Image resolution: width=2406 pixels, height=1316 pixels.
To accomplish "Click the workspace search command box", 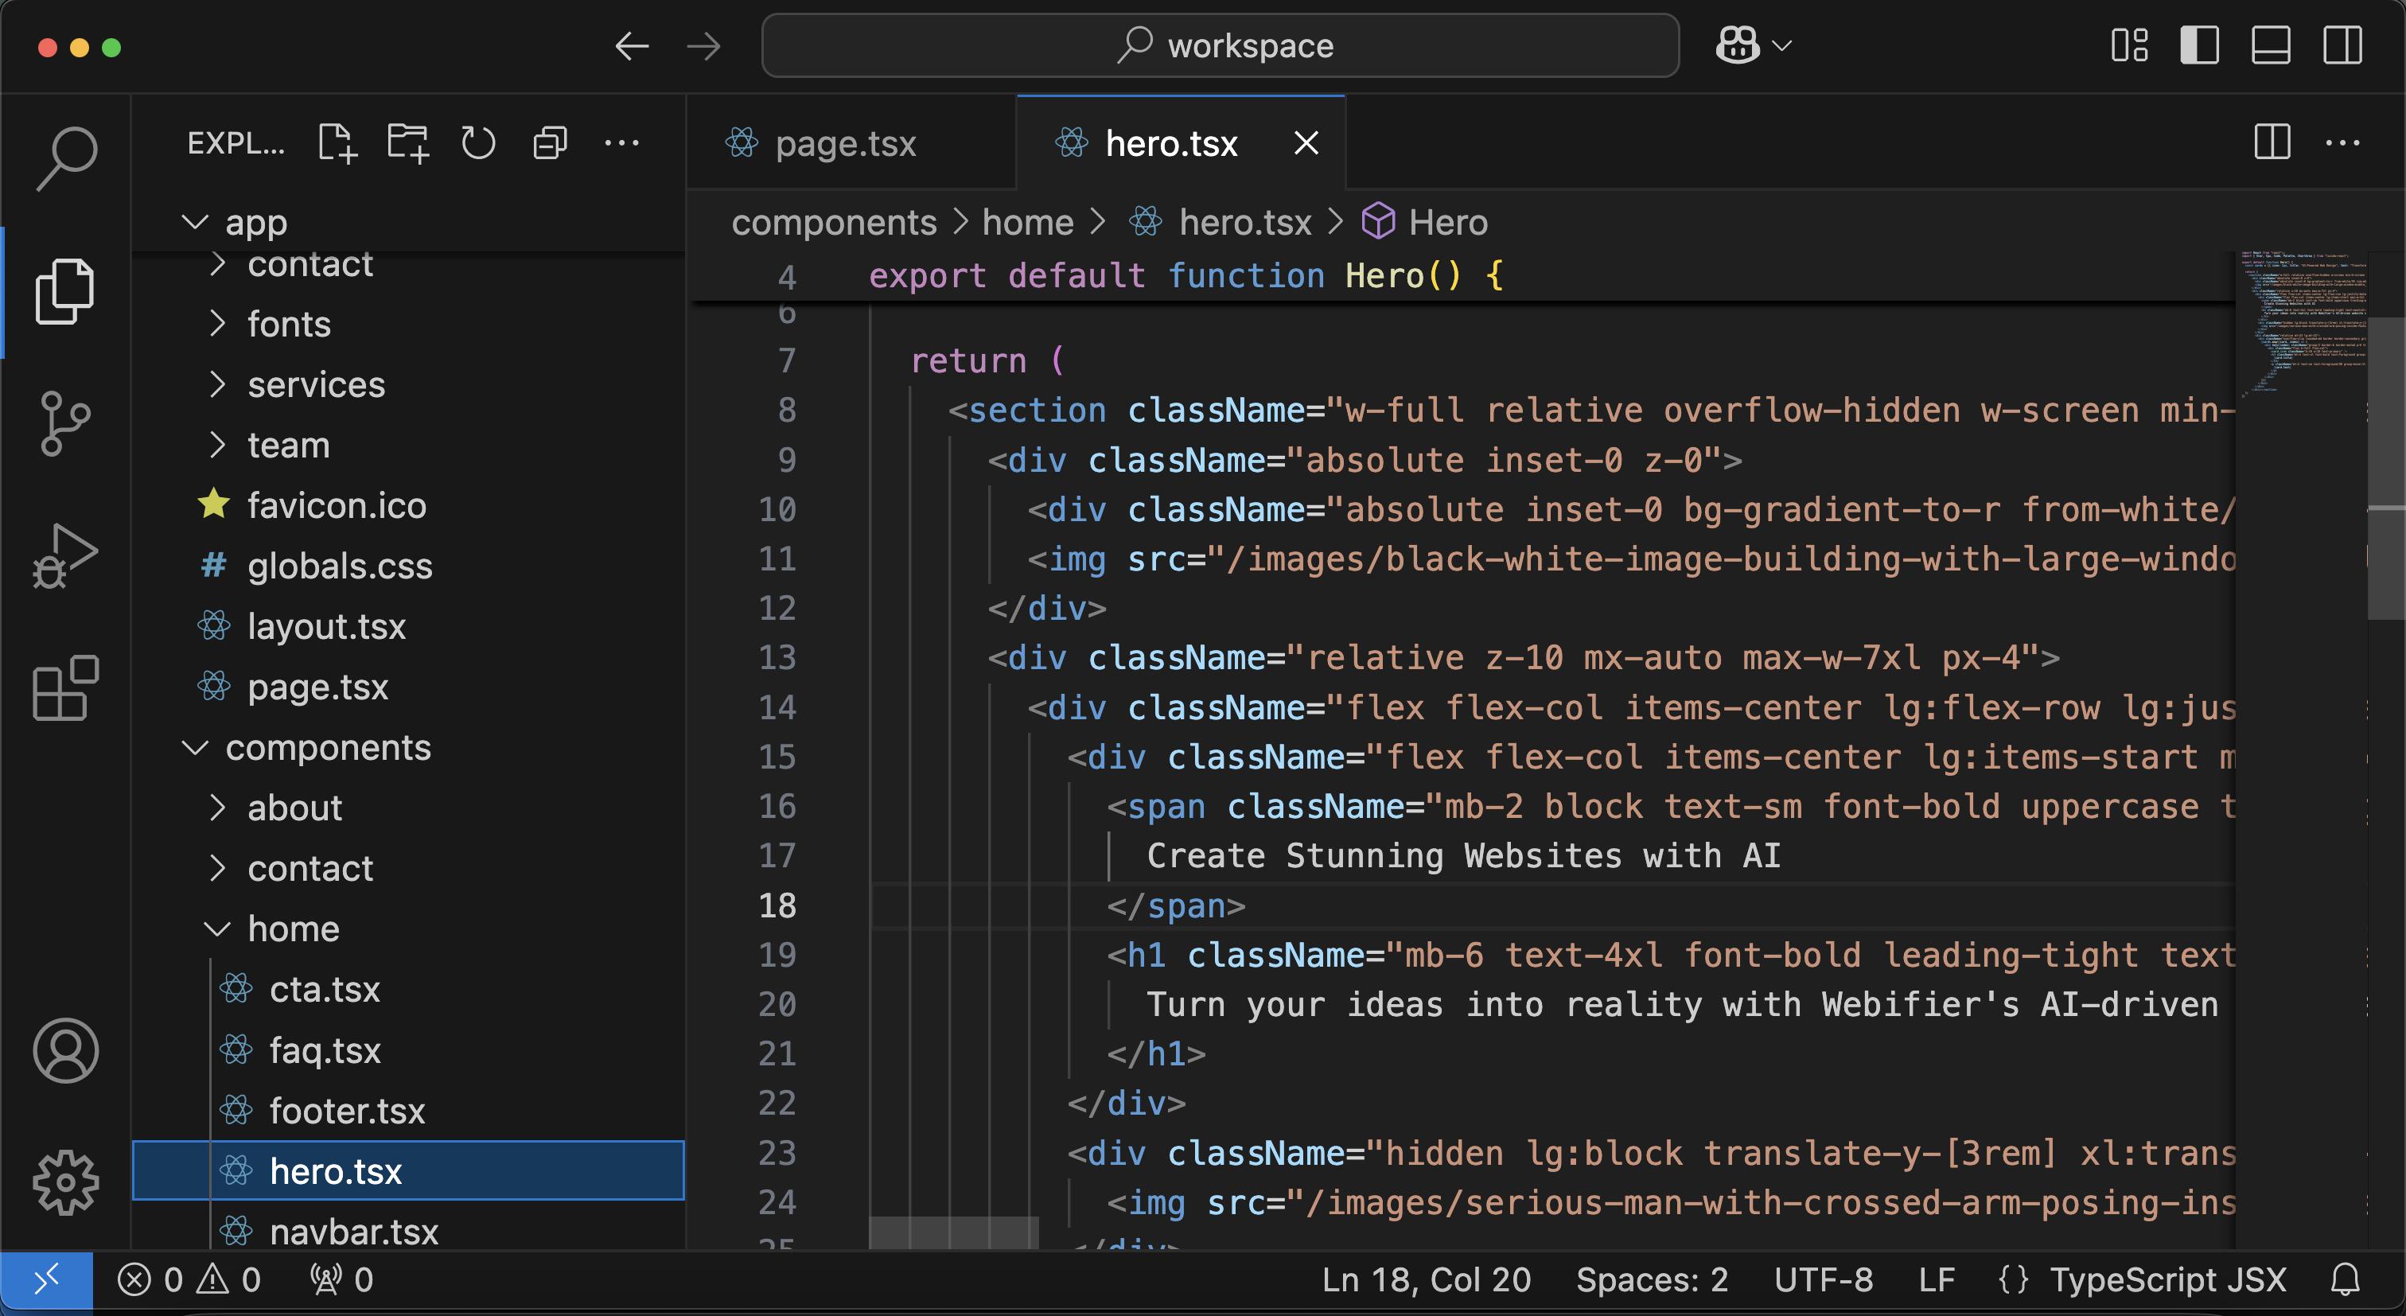I will [1221, 46].
